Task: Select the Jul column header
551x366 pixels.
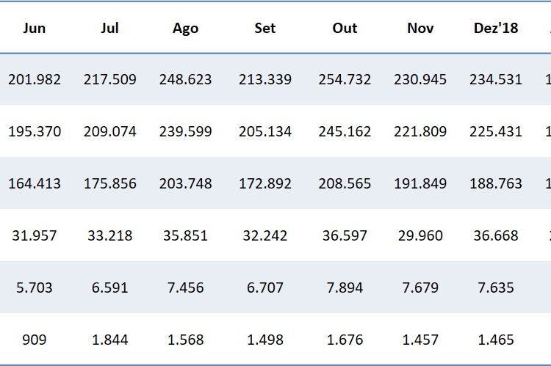Action: (x=111, y=29)
